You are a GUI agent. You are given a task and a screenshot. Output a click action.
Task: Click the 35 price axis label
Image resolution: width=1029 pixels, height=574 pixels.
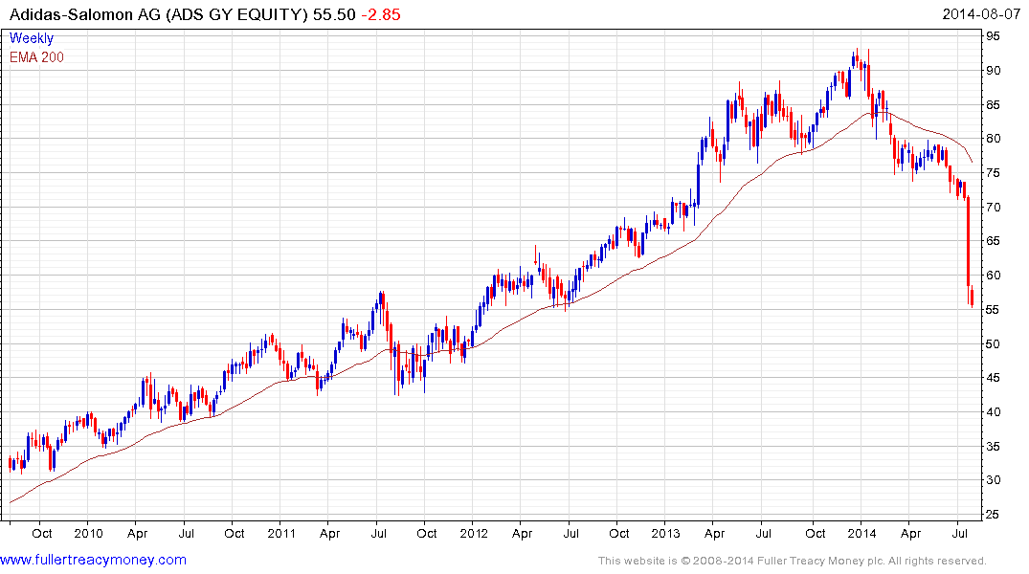coord(993,446)
